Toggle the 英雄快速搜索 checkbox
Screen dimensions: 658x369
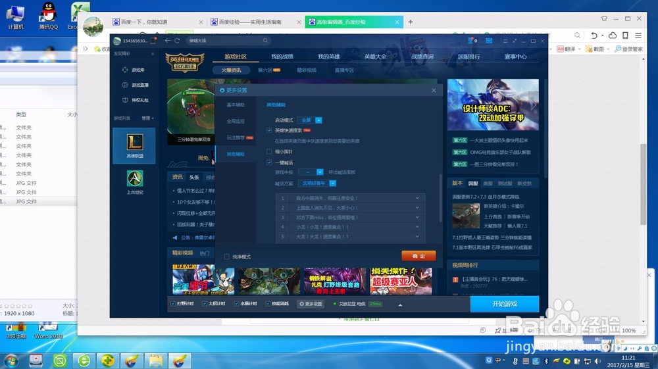[269, 130]
